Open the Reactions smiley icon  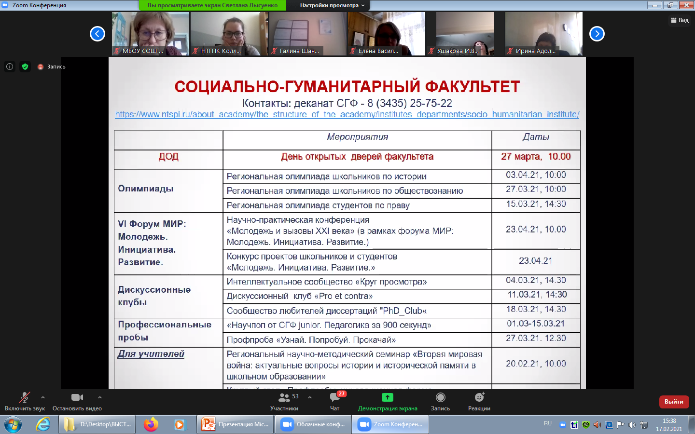tap(479, 398)
